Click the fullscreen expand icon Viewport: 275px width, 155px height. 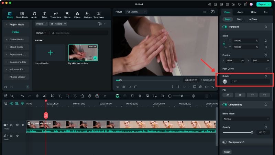[213, 87]
